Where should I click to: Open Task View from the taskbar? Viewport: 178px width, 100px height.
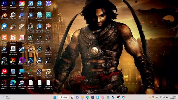click(72, 97)
